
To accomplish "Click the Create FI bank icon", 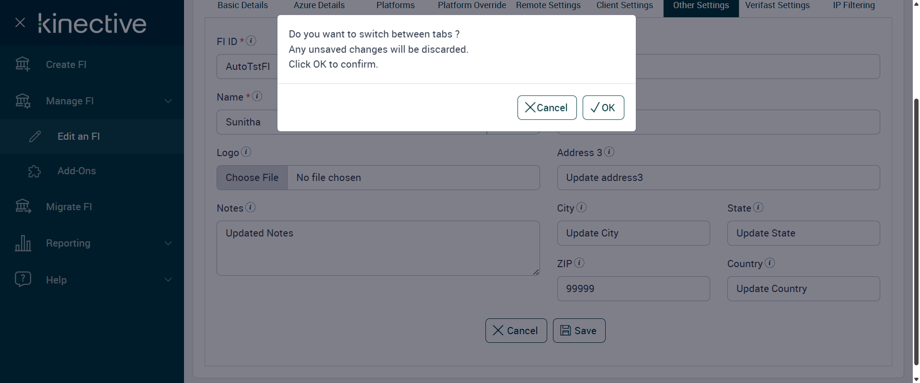I will [23, 64].
